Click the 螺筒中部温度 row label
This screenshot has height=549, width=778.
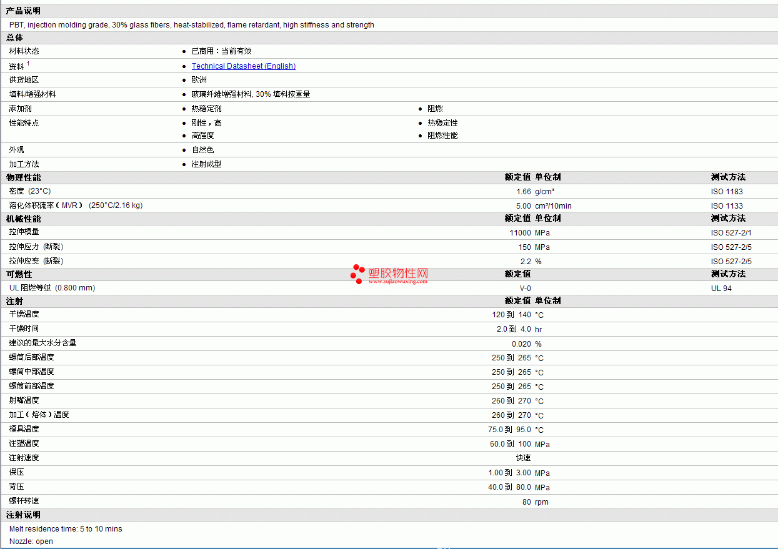[31, 372]
